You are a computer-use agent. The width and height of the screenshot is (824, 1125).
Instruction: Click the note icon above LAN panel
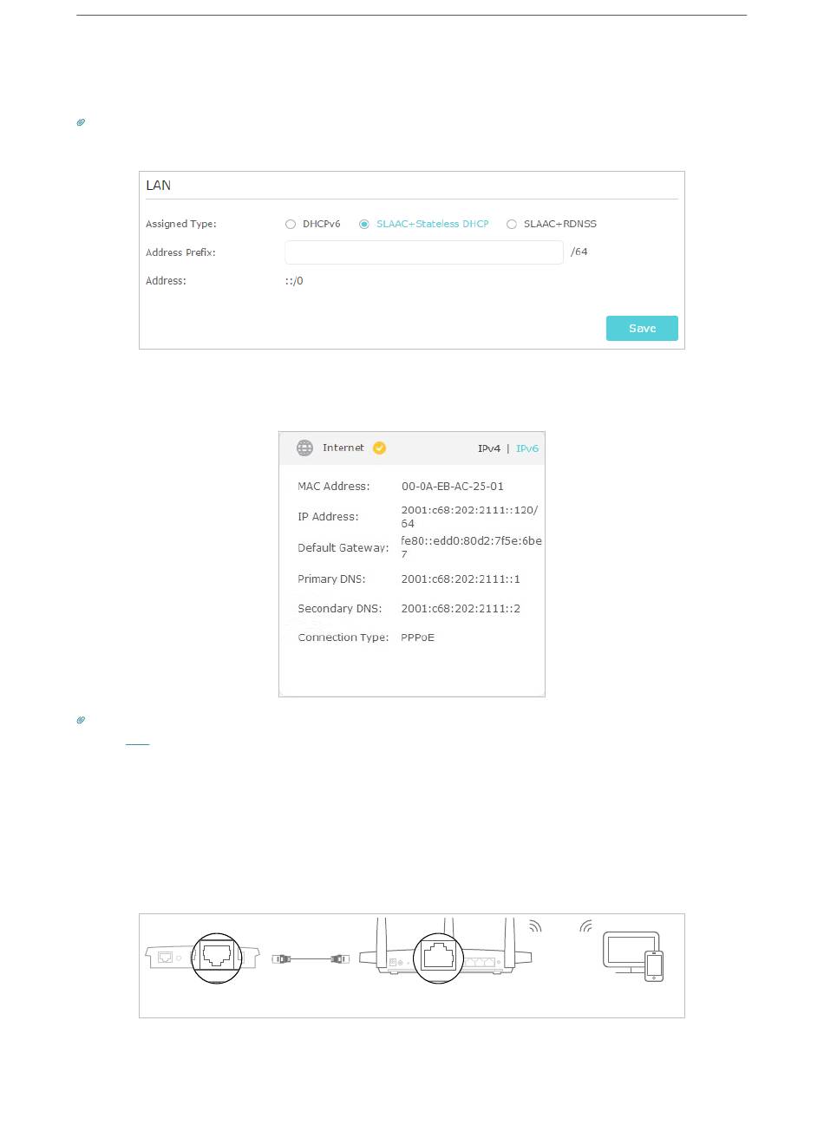(81, 123)
